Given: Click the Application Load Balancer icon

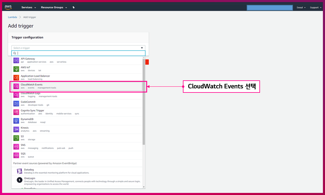Looking at the screenshot, I should click(16, 77).
